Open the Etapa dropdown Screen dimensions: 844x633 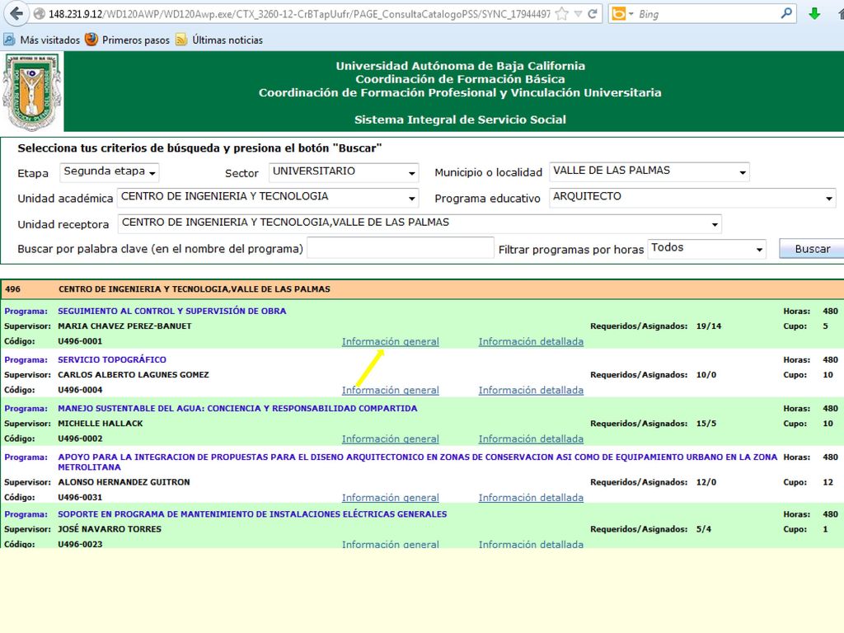(x=110, y=172)
